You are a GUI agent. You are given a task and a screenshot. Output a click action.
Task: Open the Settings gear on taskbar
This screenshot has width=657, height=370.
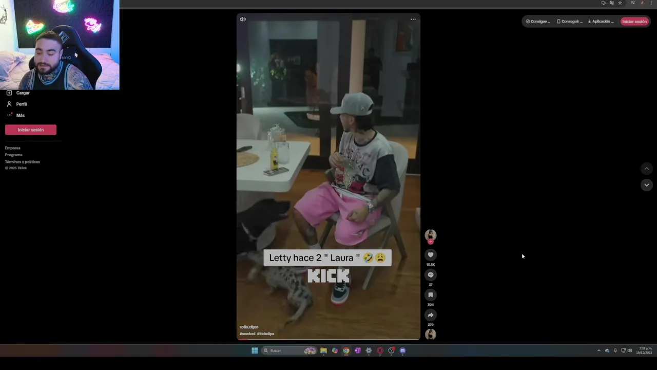tap(369, 350)
